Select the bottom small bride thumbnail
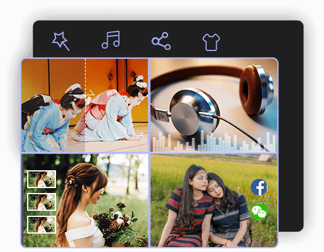 41,224
